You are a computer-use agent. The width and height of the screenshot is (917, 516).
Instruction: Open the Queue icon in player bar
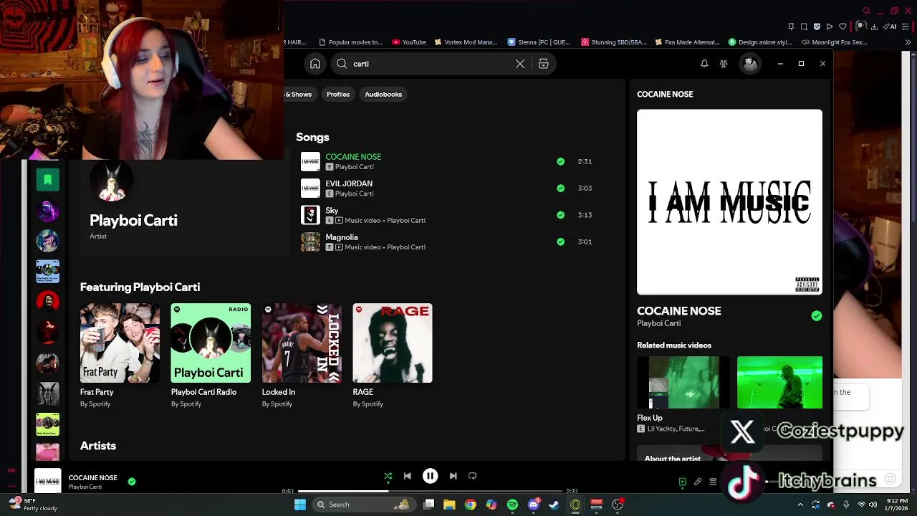(x=713, y=482)
